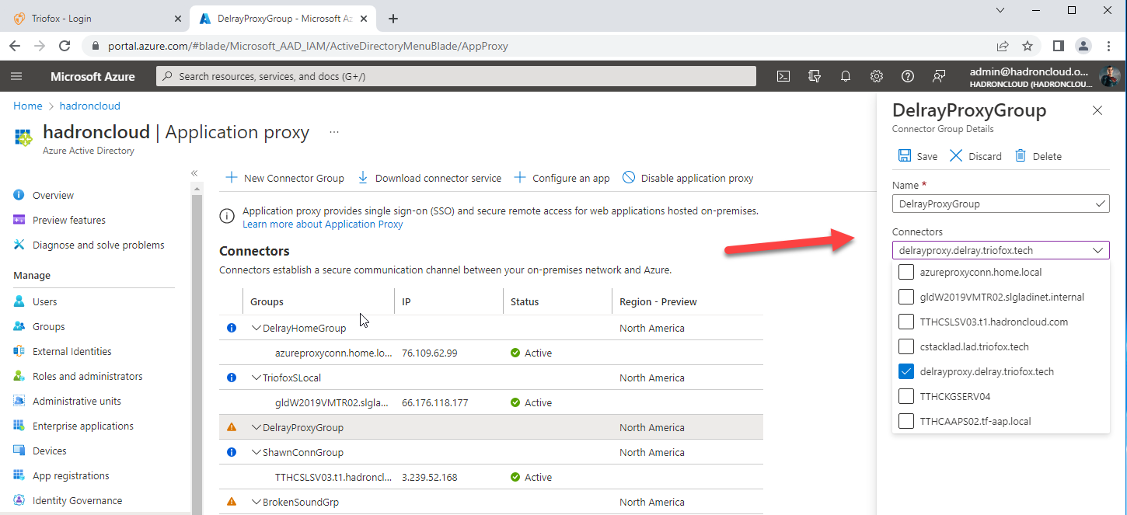
Task: Discard connector group changes
Action: (975, 156)
